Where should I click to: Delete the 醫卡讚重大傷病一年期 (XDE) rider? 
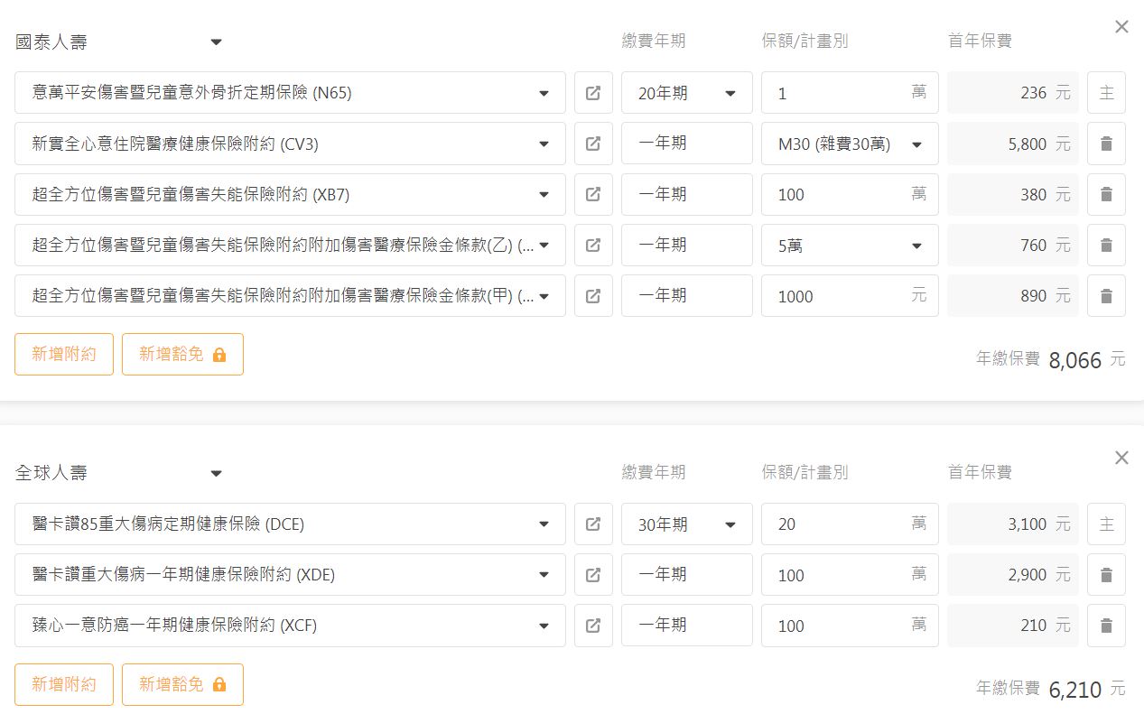(x=1106, y=574)
